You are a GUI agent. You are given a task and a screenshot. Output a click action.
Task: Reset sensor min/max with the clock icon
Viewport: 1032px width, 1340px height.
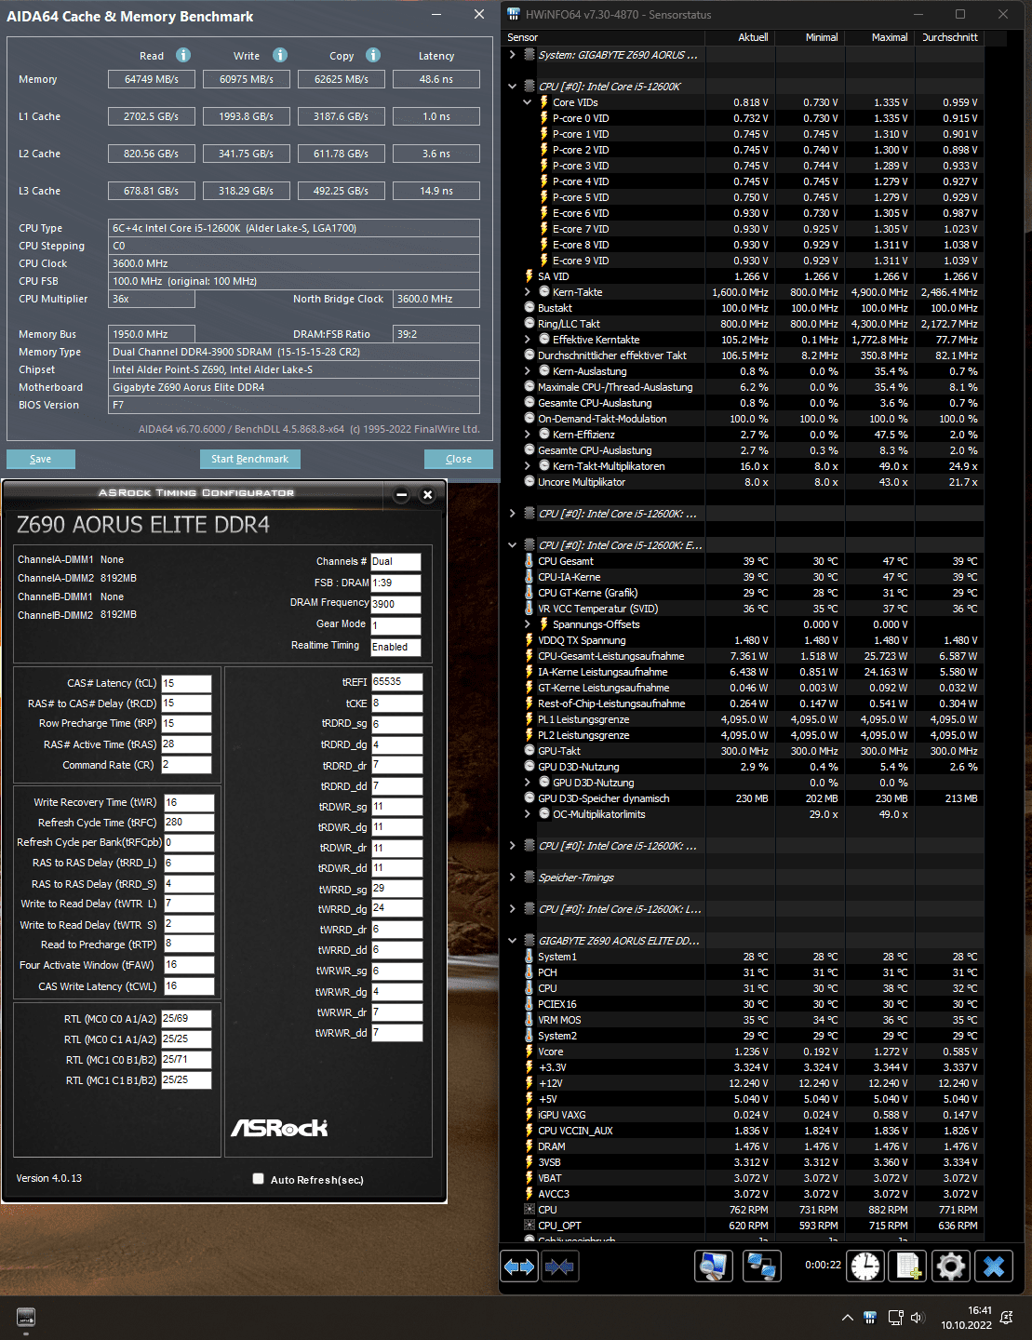(x=864, y=1266)
